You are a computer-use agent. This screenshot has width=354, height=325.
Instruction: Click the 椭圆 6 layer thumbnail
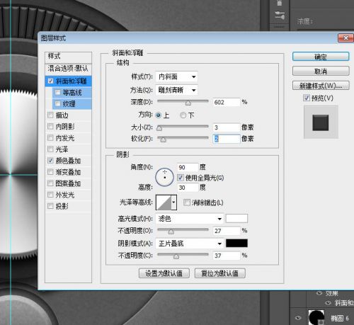tap(316, 317)
